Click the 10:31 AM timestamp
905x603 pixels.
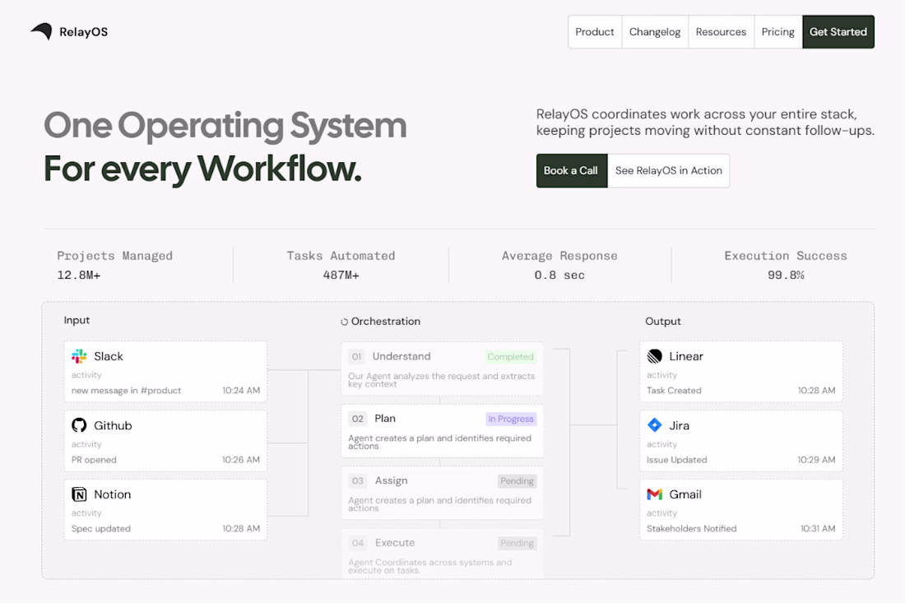[x=818, y=529]
